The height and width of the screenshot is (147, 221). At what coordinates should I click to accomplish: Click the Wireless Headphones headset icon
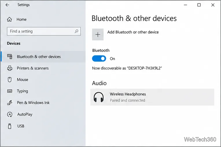[x=99, y=97]
